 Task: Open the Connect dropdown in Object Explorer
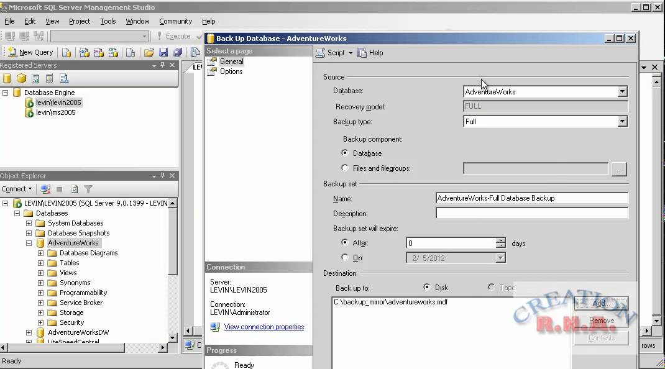click(17, 189)
